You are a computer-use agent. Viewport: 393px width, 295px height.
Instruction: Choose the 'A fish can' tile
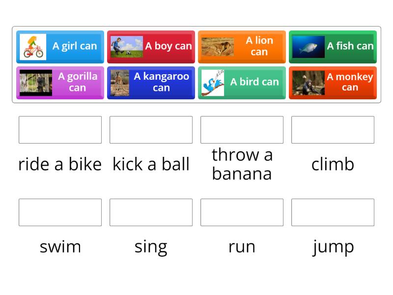pos(350,46)
